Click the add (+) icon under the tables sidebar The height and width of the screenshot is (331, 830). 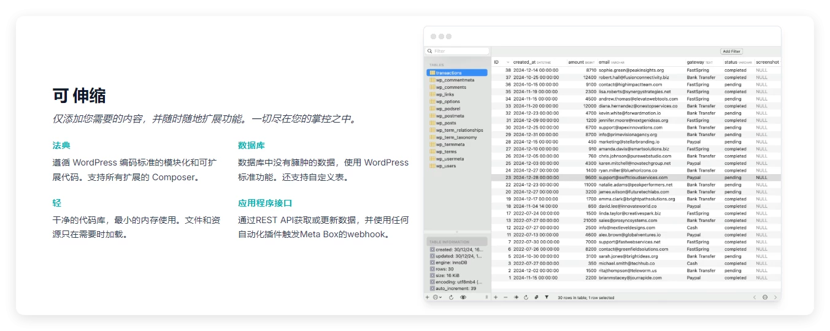(x=428, y=297)
